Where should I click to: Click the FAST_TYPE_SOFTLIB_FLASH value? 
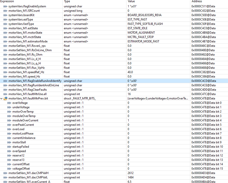coord(145,24)
